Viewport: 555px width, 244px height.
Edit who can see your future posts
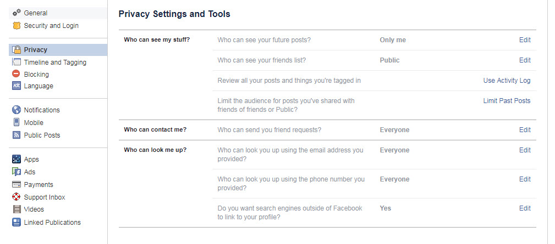point(525,40)
